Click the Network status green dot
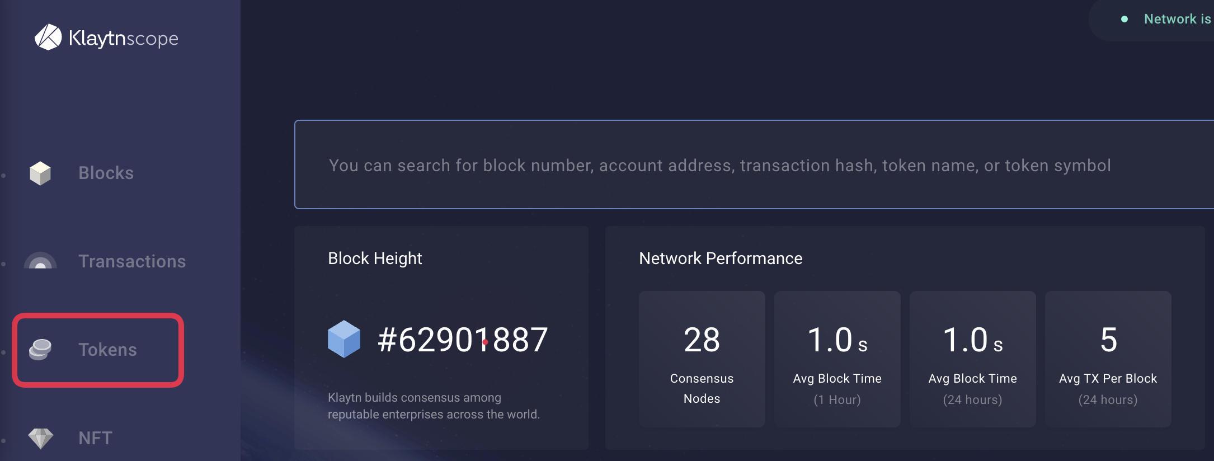1214x461 pixels. pyautogui.click(x=1124, y=19)
